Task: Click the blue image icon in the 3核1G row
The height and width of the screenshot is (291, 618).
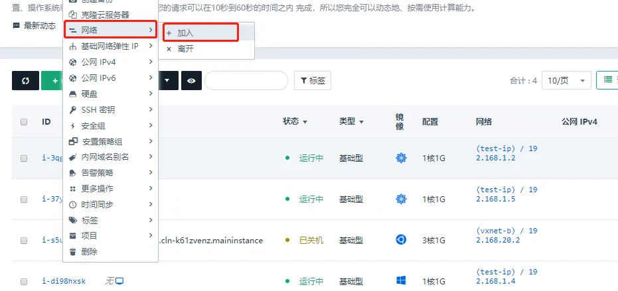Action: [401, 240]
